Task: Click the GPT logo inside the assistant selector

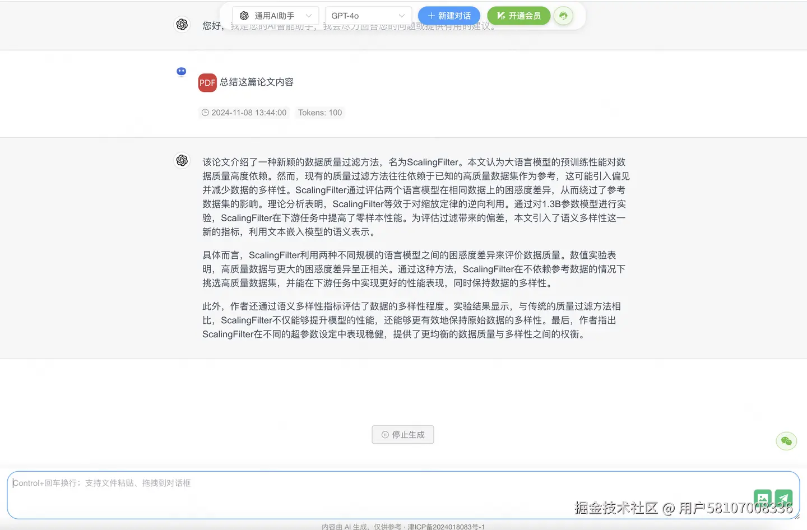Action: (243, 15)
